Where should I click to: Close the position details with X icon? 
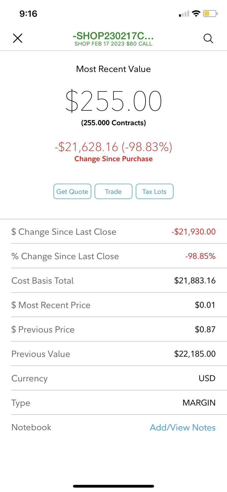coord(18,38)
